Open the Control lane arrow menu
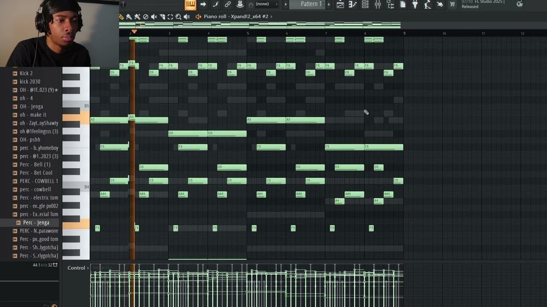 point(88,268)
